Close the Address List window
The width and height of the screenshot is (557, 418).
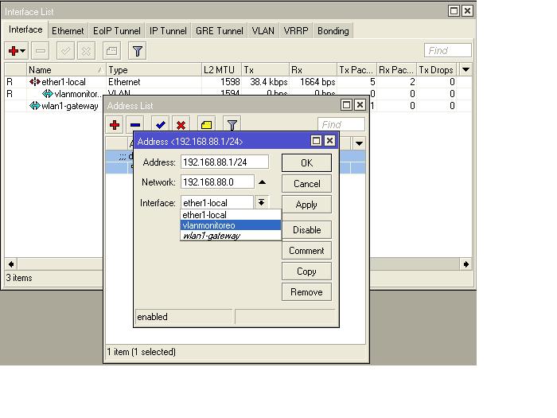click(360, 105)
